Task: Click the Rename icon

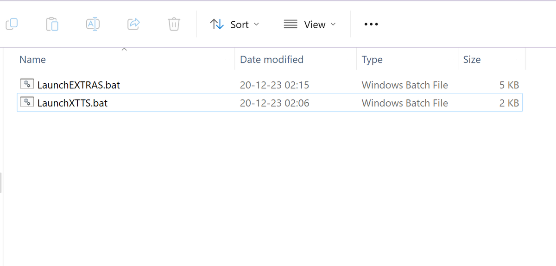Action: (93, 24)
